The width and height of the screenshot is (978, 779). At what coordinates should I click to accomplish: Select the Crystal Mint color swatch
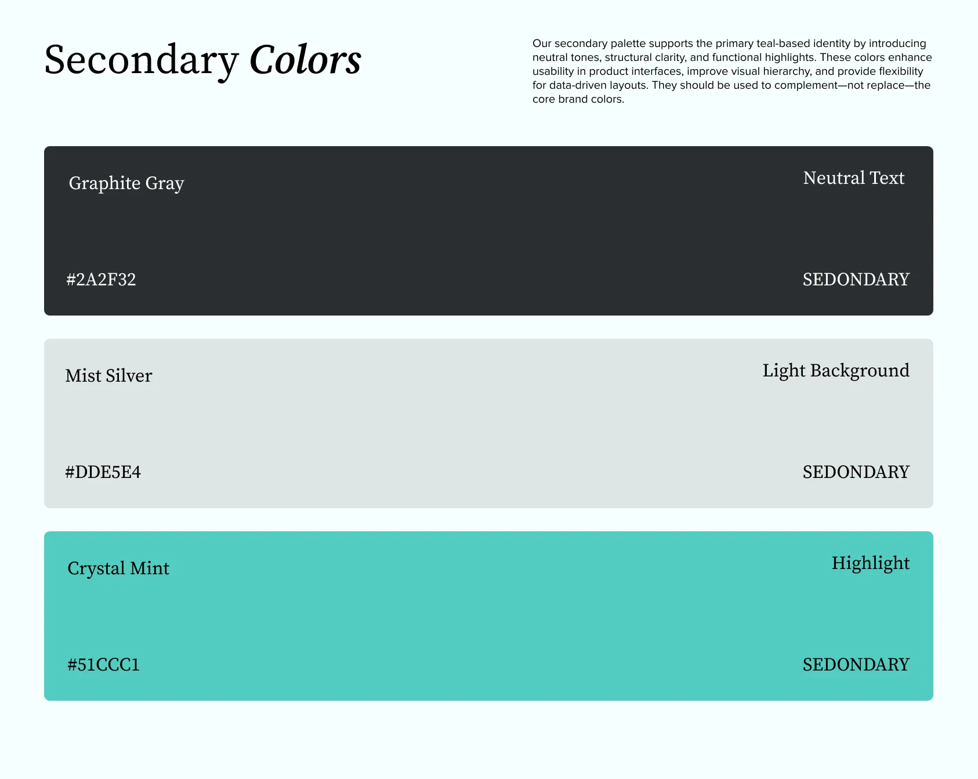pyautogui.click(x=488, y=616)
